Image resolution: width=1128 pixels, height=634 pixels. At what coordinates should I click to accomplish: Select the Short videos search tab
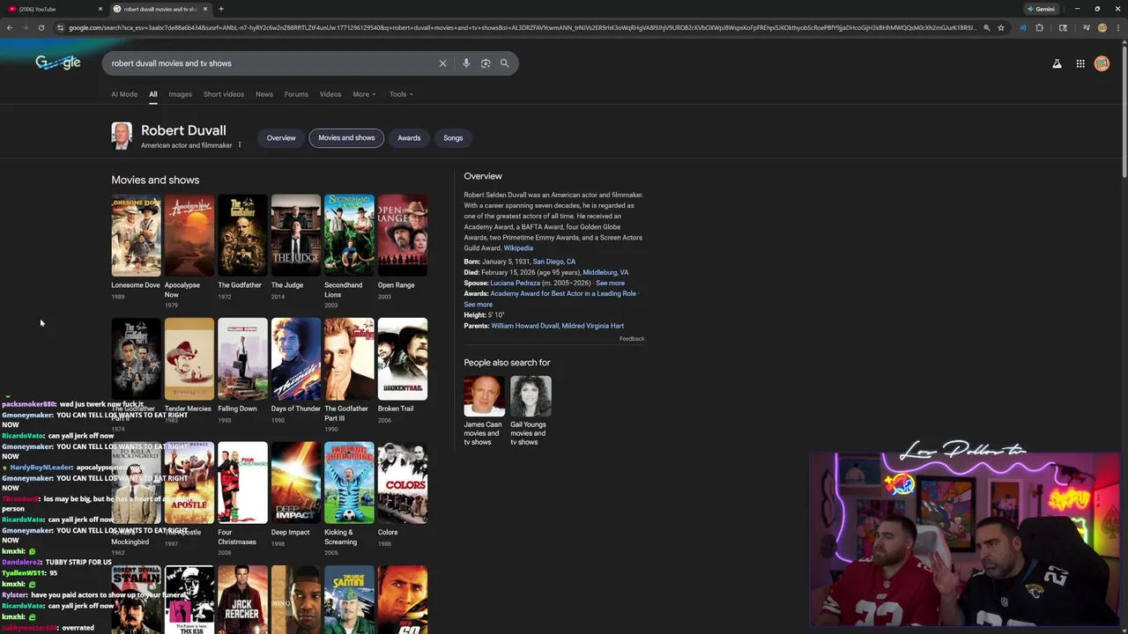[223, 94]
